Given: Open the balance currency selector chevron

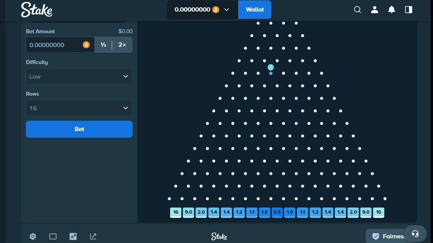Looking at the screenshot, I should click(227, 10).
